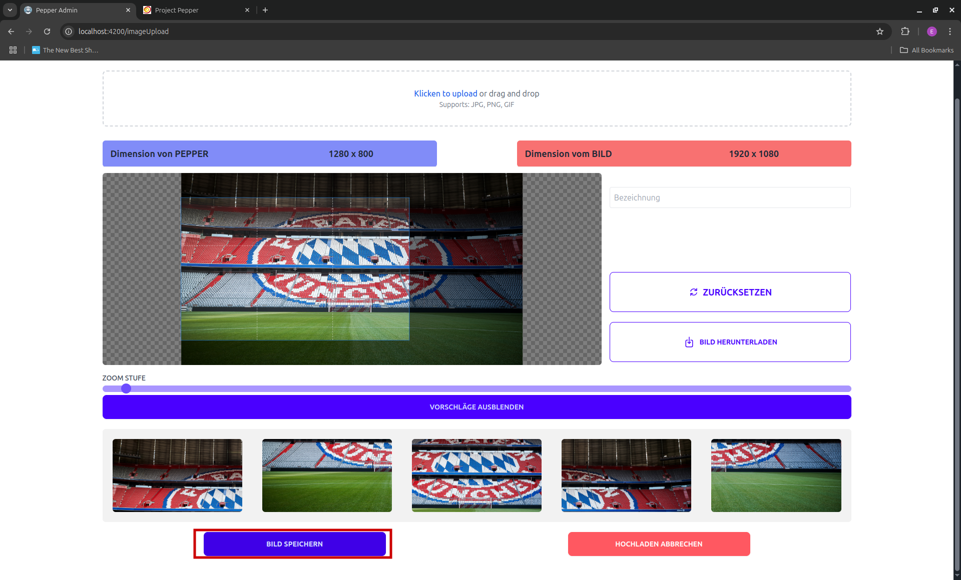Restore the browser window size
Viewport: 961px width, 580px height.
coord(935,10)
